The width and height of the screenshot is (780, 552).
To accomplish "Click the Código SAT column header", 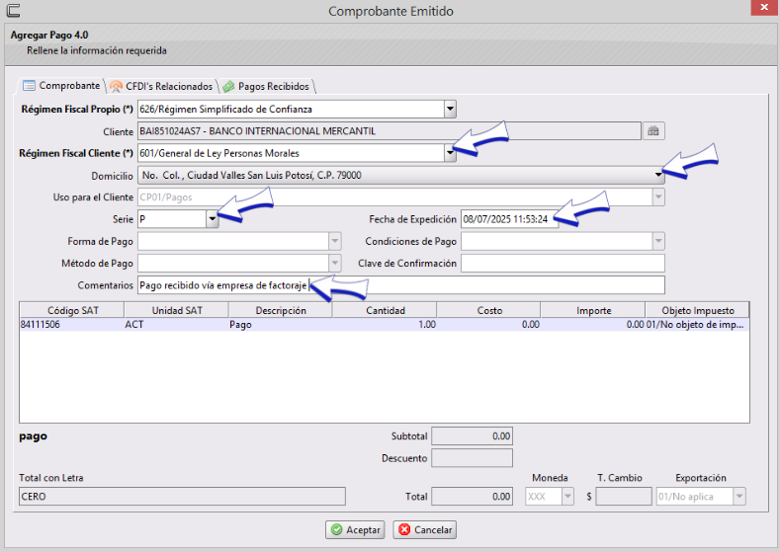I will coord(72,310).
